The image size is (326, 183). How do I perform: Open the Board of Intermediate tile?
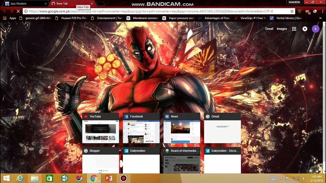pos(182,160)
